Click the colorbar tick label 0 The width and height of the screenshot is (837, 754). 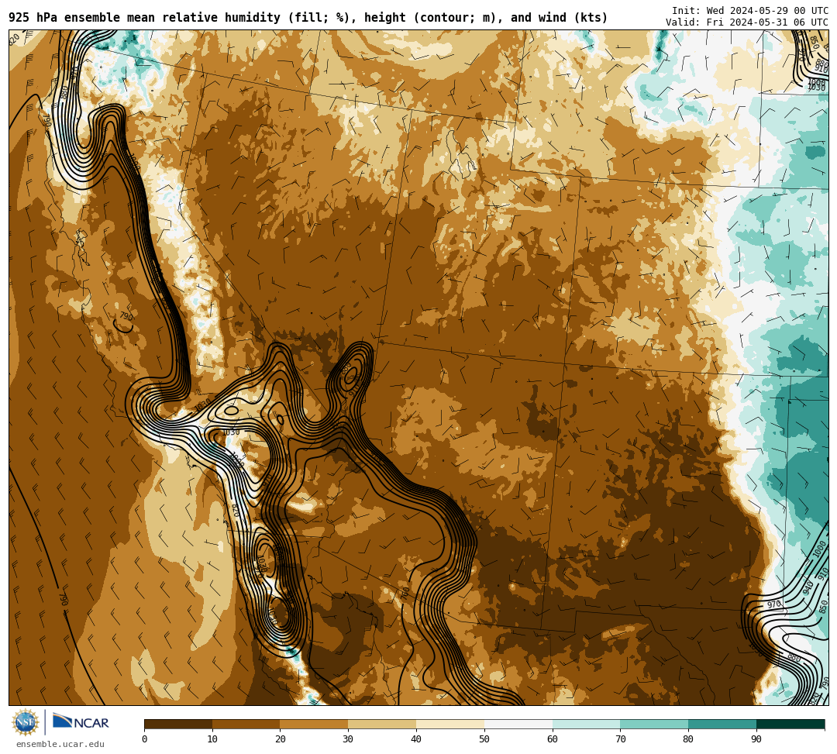(x=145, y=739)
